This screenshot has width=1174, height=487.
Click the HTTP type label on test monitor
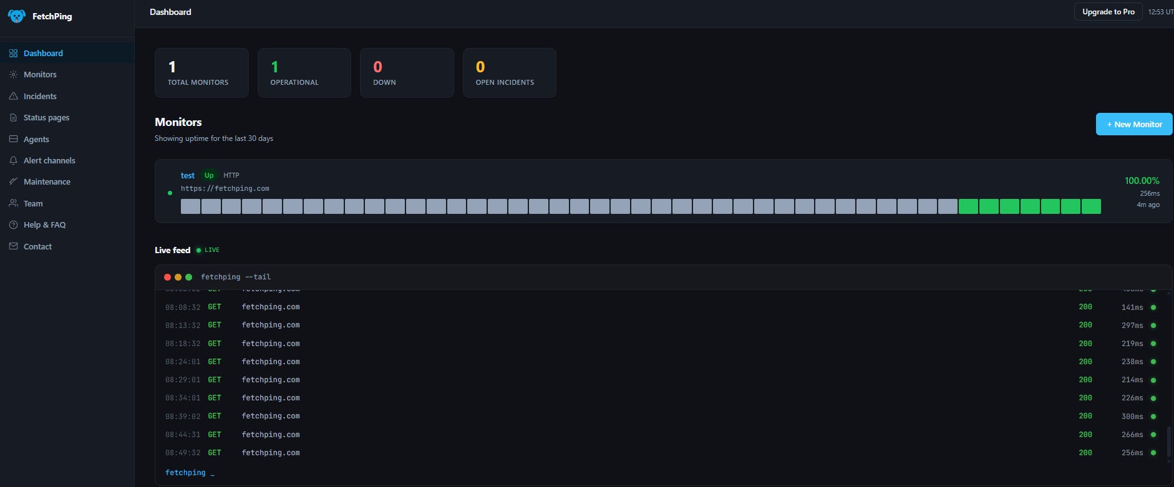tap(231, 176)
